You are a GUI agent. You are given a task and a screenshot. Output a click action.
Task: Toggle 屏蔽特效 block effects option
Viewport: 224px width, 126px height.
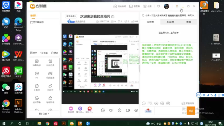(x=188, y=103)
